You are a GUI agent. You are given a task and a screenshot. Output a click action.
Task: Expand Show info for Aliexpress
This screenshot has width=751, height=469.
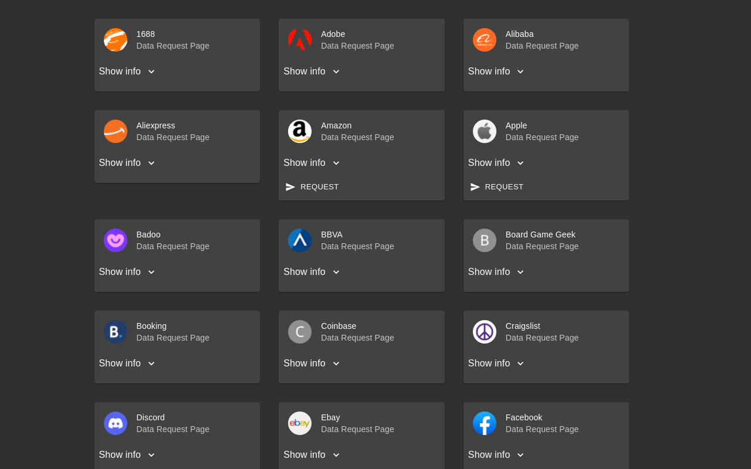tap(127, 163)
